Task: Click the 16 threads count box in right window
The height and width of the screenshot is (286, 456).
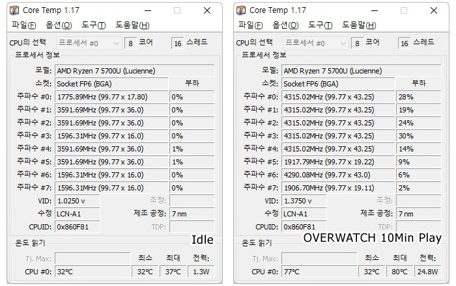Action: tap(405, 44)
